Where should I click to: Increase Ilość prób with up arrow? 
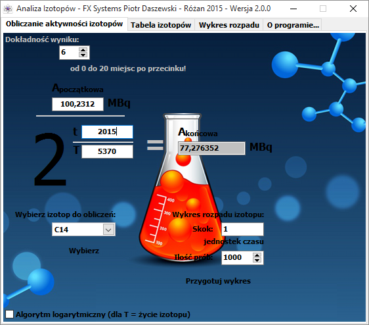(x=257, y=255)
